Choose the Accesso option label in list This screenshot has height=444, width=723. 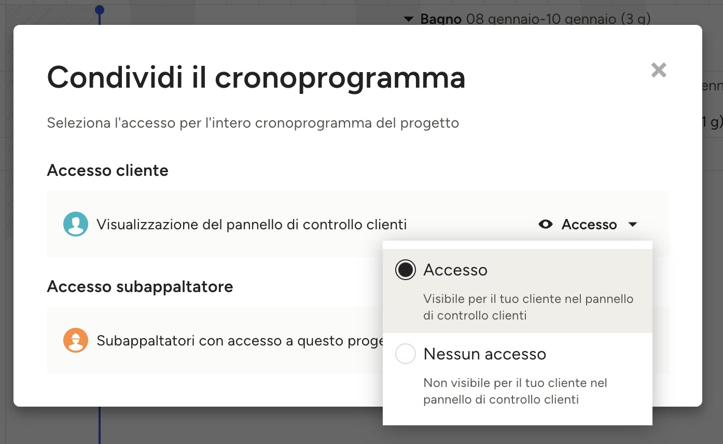coord(455,270)
